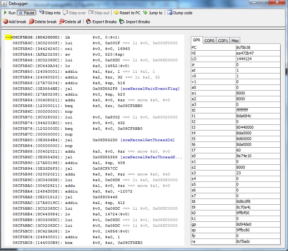Click the Run button in debugger toolbar
Screen dimensions: 288x251
(x=9, y=13)
